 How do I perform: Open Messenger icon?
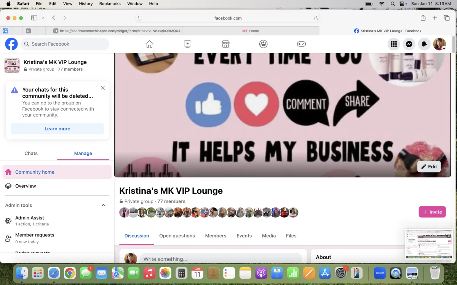409,44
